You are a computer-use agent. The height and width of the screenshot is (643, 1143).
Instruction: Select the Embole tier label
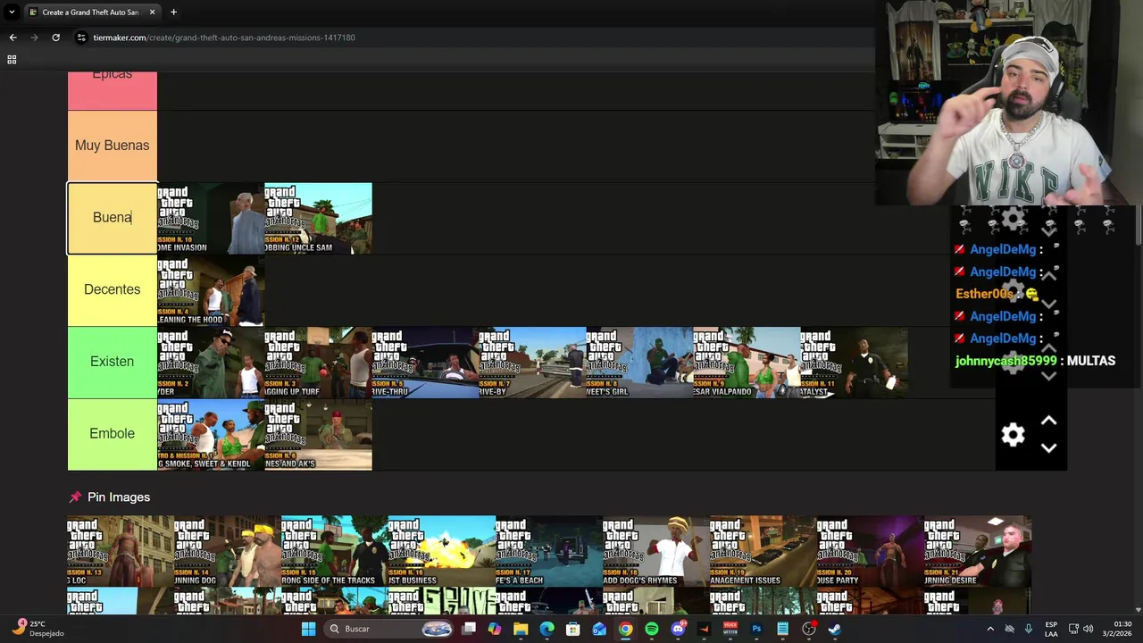(113, 434)
